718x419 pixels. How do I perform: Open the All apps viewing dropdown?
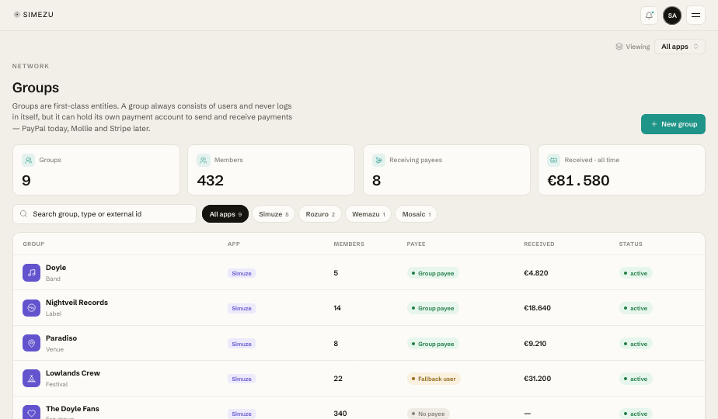point(679,47)
